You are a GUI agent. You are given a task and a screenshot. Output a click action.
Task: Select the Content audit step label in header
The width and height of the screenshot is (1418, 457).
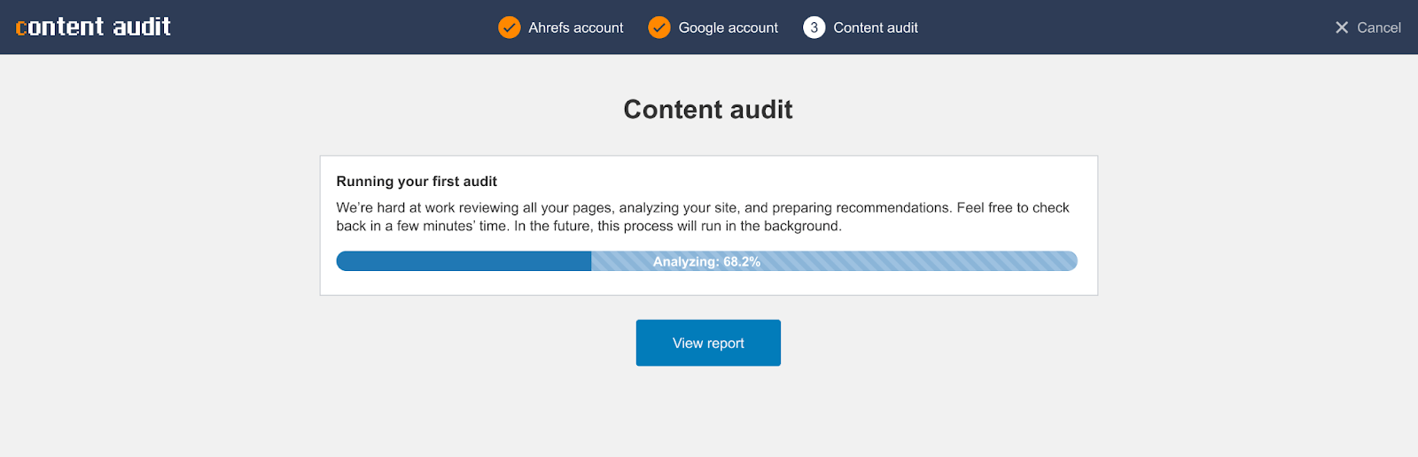click(876, 27)
